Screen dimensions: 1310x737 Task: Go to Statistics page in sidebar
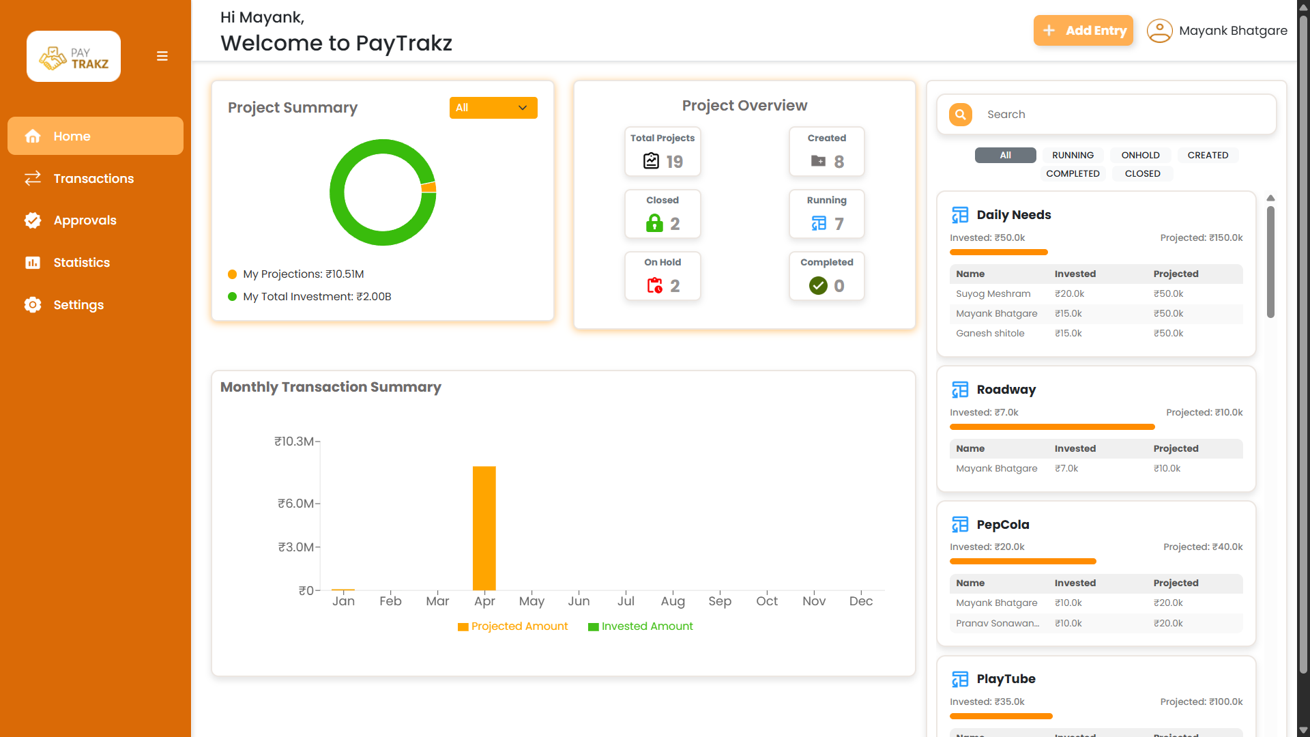(x=81, y=263)
